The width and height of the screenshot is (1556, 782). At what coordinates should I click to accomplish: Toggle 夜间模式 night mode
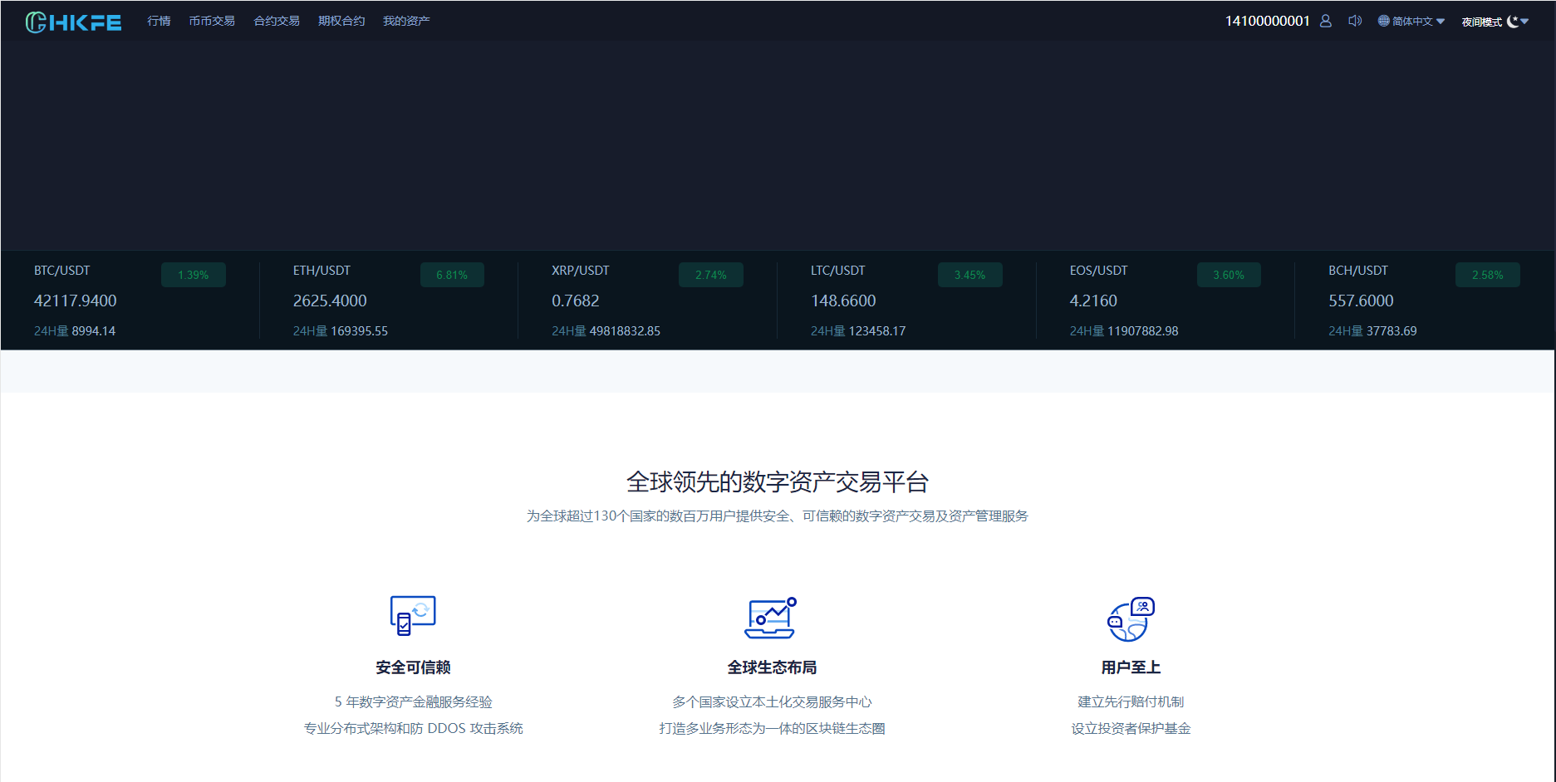coord(1482,21)
